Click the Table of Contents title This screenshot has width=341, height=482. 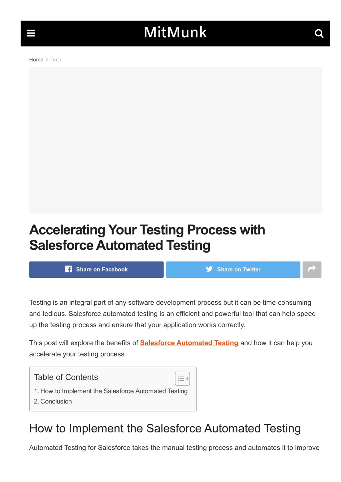coord(66,377)
